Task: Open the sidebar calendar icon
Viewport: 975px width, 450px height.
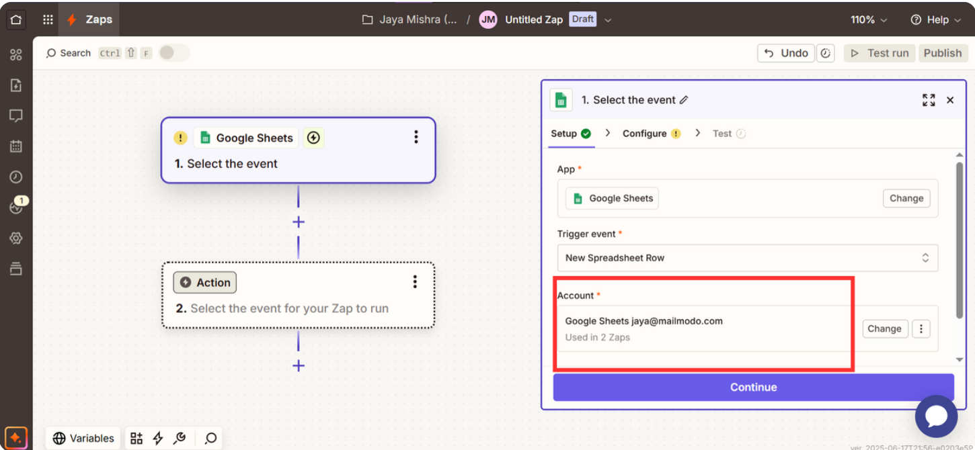Action: pos(16,146)
